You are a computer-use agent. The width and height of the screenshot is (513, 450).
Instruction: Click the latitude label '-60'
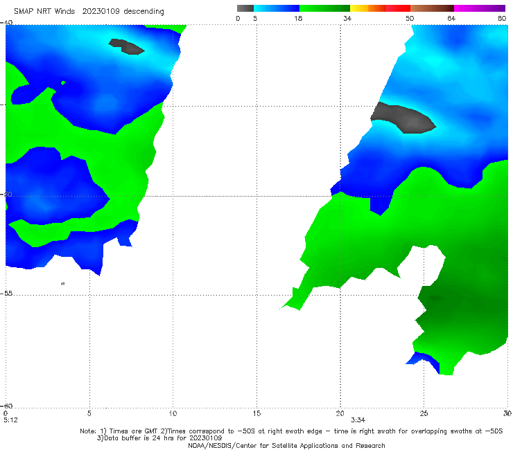click(6, 406)
